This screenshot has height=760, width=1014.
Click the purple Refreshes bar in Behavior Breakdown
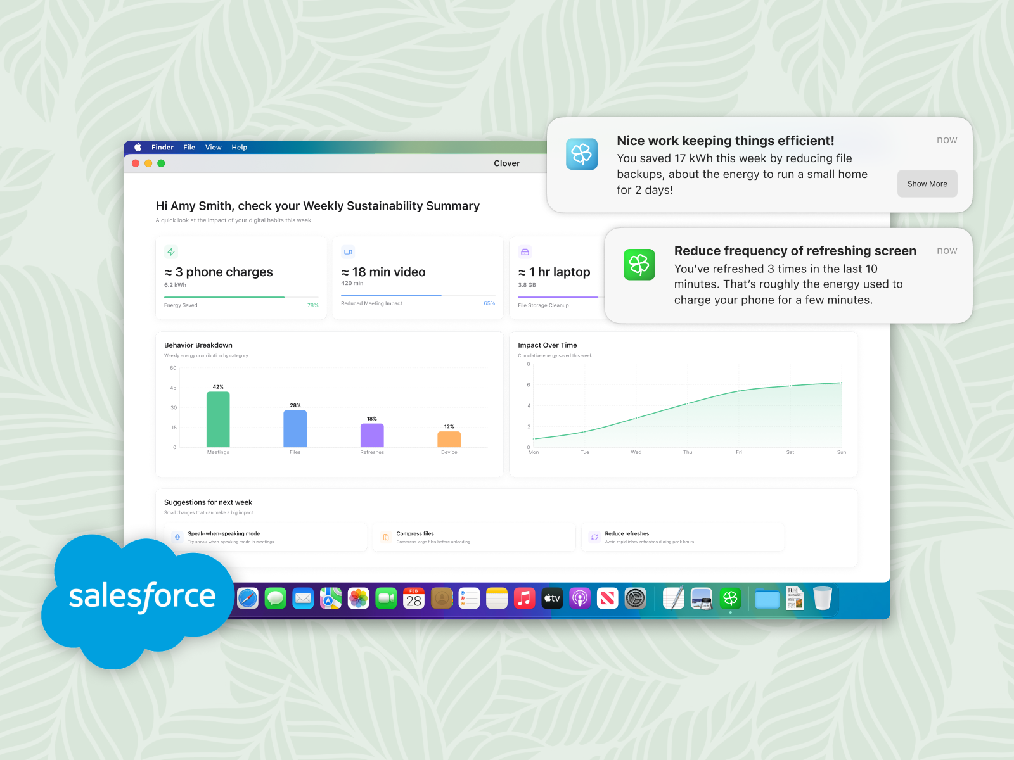coord(372,435)
